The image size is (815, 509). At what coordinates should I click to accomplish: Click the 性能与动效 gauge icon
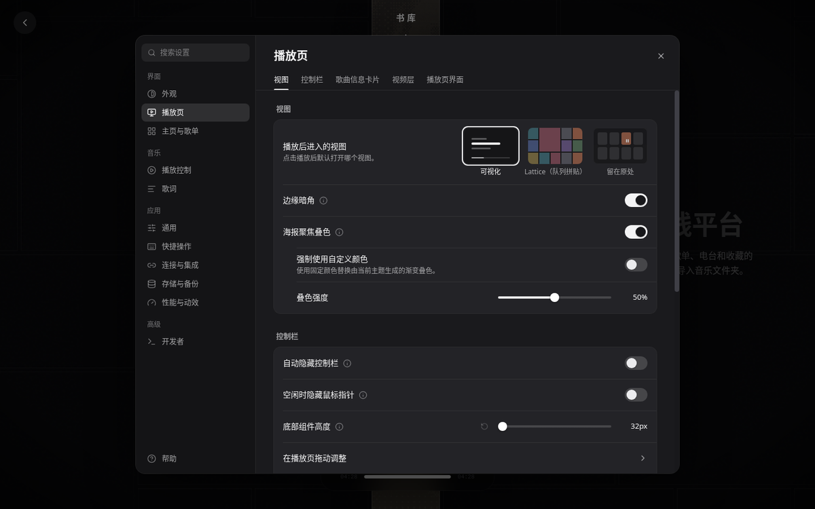tap(151, 303)
